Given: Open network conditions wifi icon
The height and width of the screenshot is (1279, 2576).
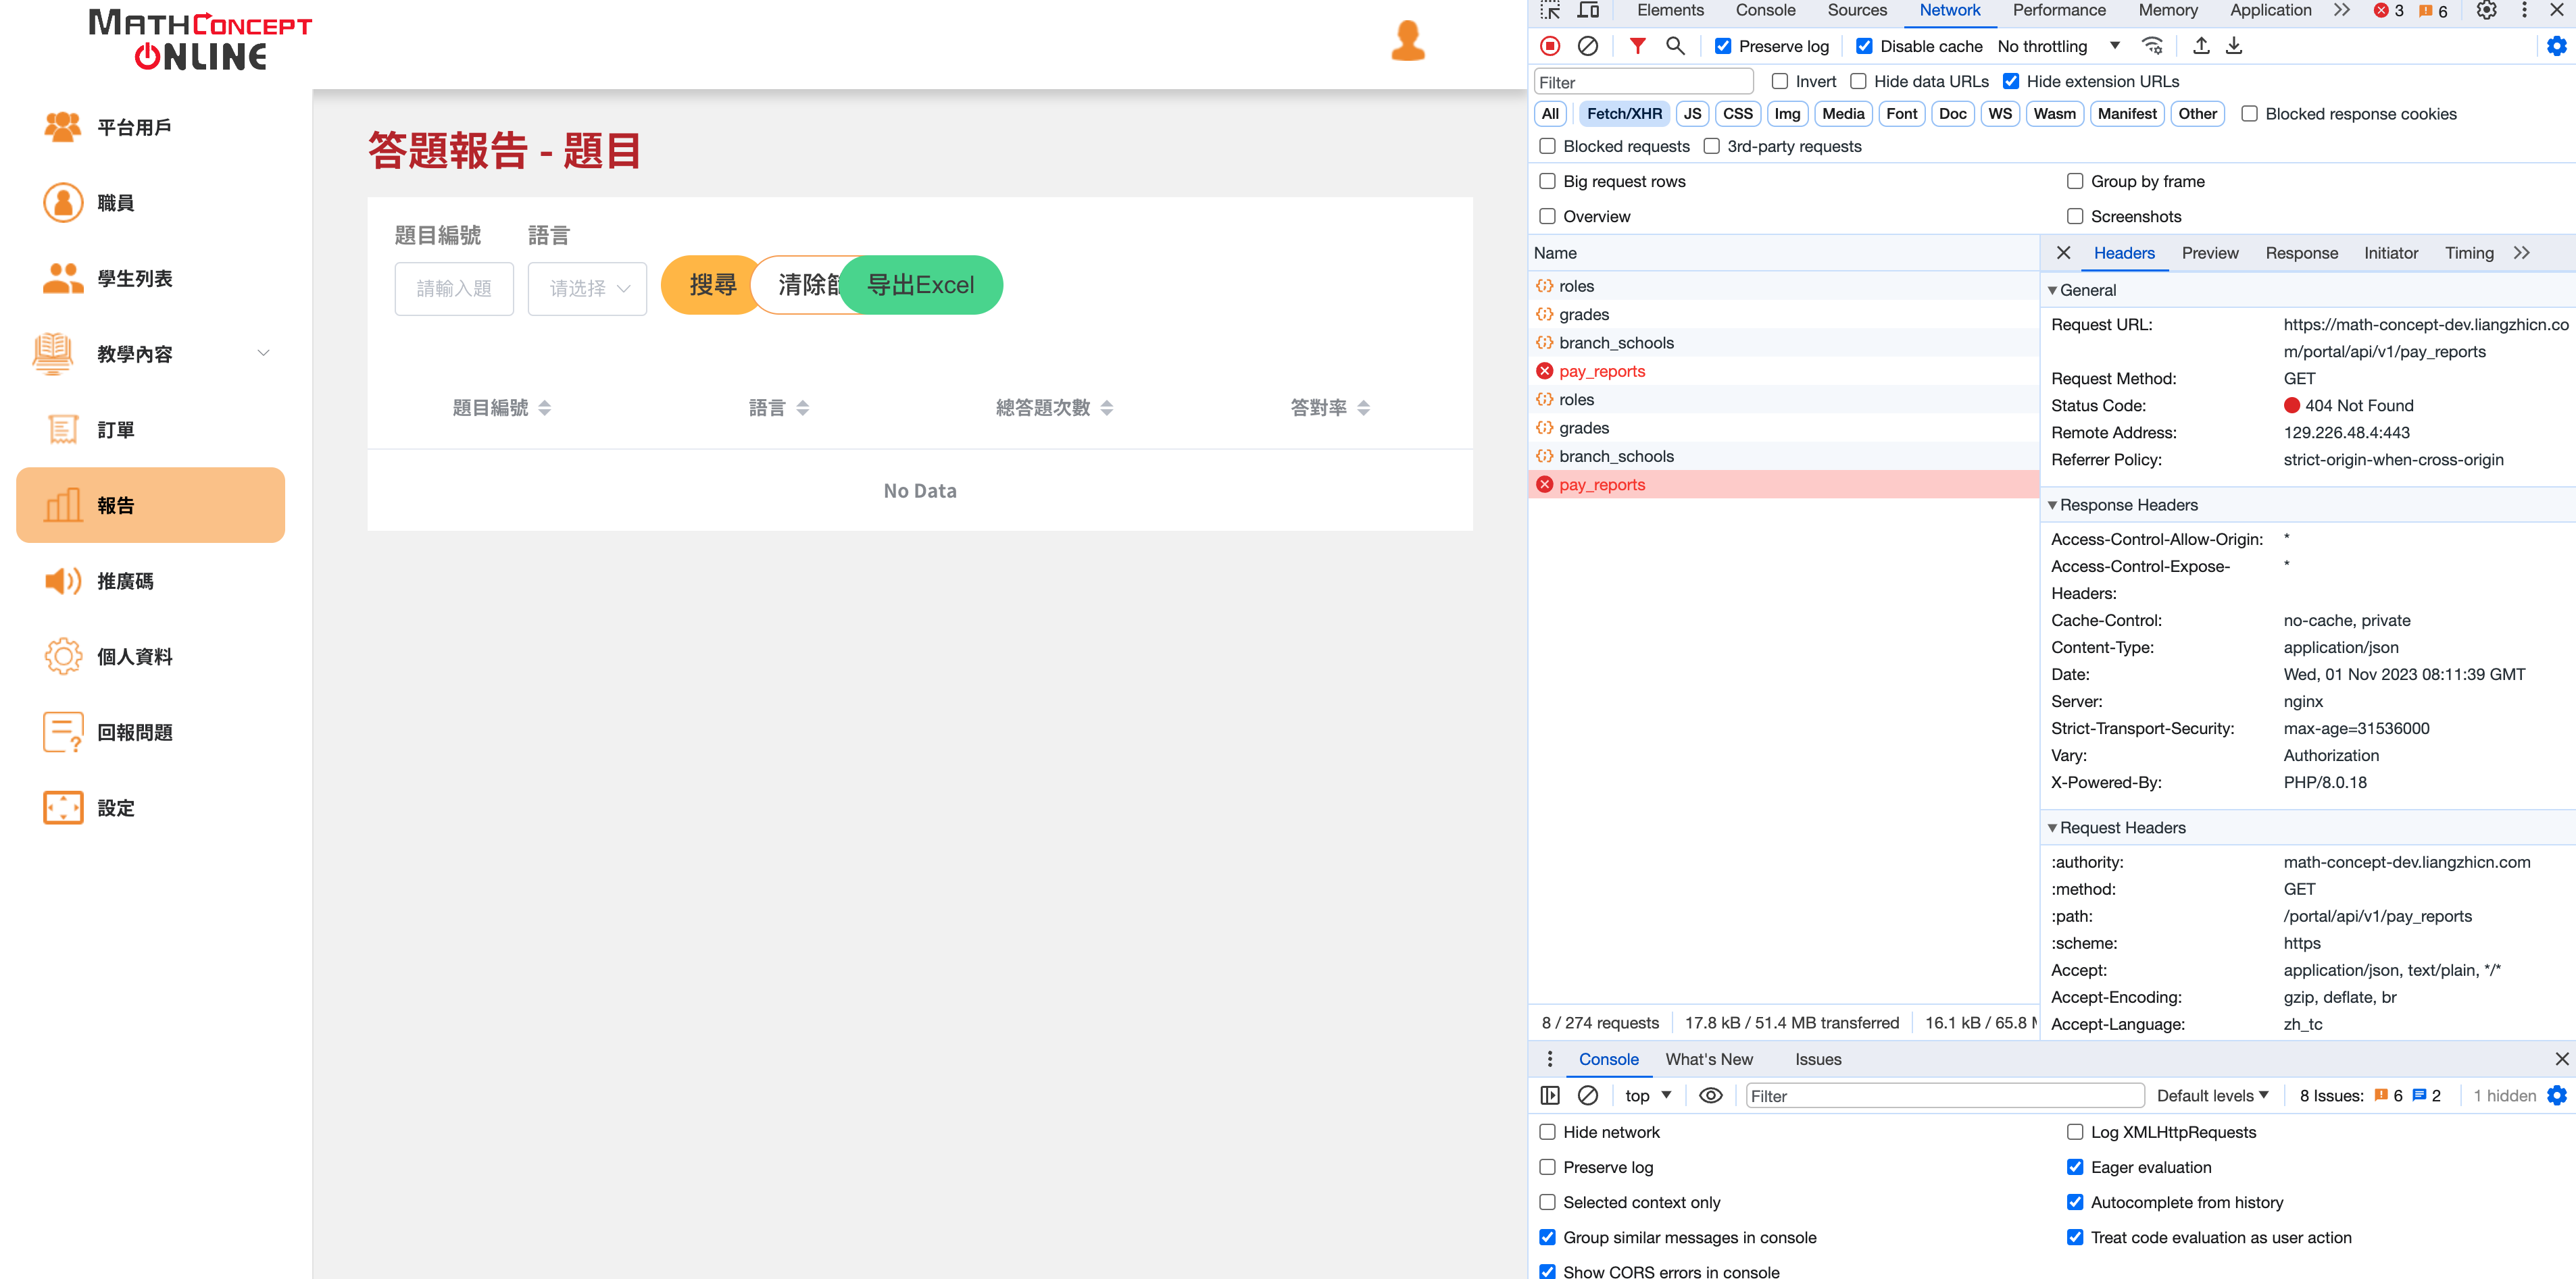Looking at the screenshot, I should tap(2153, 46).
